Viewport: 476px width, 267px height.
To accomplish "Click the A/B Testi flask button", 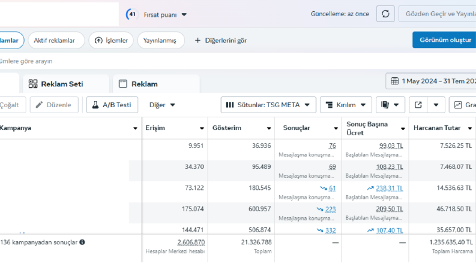I will [112, 105].
